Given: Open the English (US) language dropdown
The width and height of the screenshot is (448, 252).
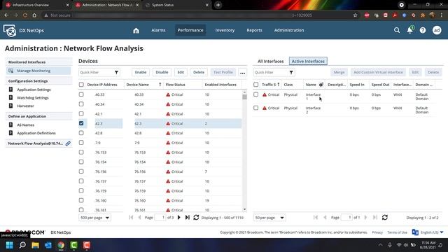Looking at the screenshot, I should point(432,232).
